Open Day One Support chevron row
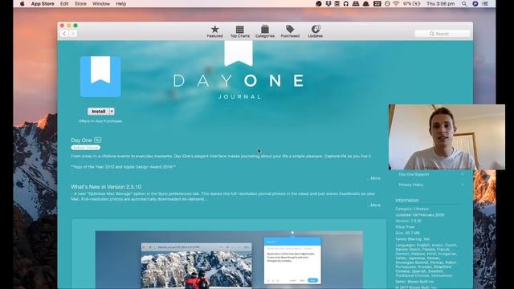 431,174
